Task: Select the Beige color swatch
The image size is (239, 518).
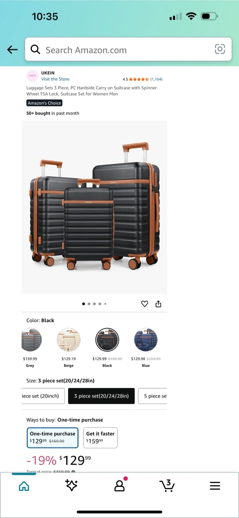Action: (x=69, y=340)
